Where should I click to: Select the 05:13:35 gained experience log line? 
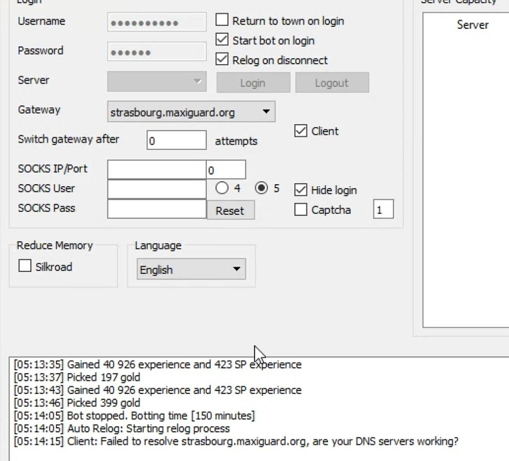tap(158, 365)
